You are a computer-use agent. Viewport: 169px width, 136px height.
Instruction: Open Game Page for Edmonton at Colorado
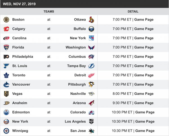coord(145,112)
